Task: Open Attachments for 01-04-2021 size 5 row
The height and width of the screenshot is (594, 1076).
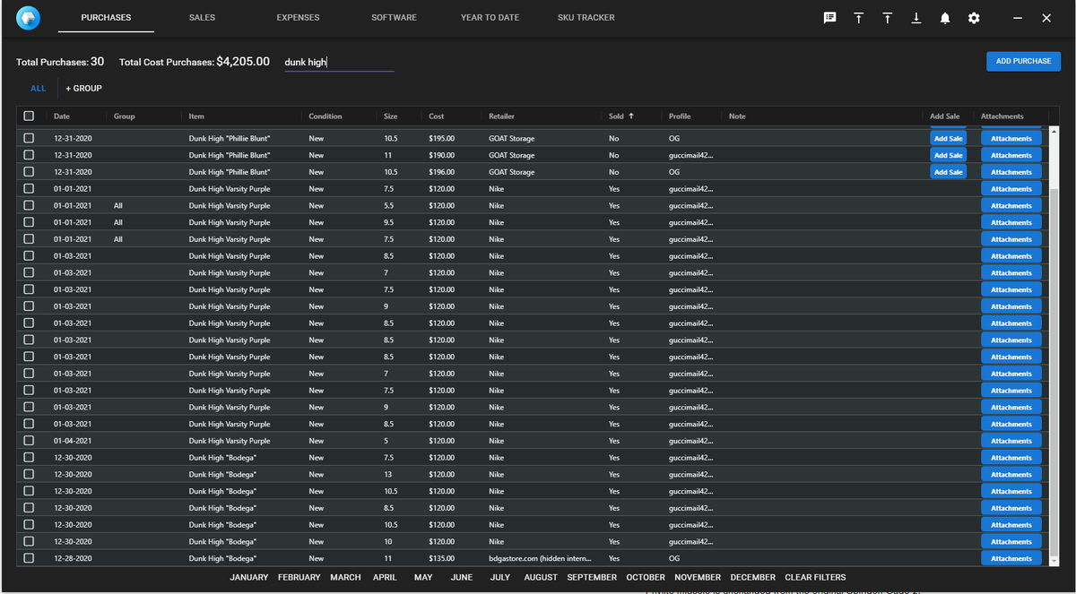Action: coord(1011,441)
